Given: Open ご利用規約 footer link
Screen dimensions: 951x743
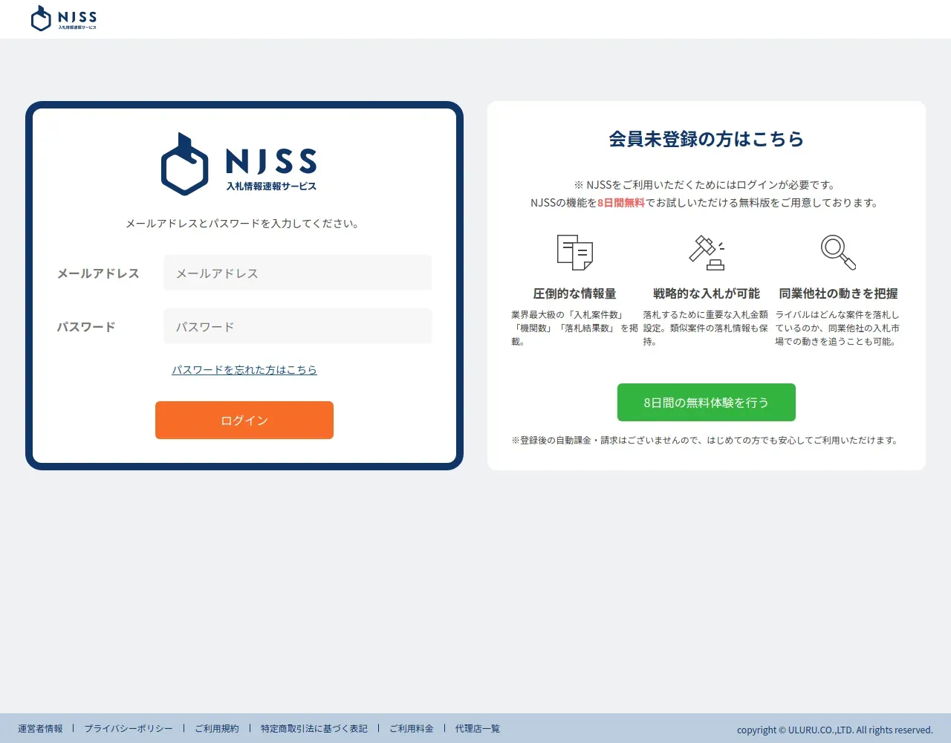Looking at the screenshot, I should pyautogui.click(x=217, y=729).
